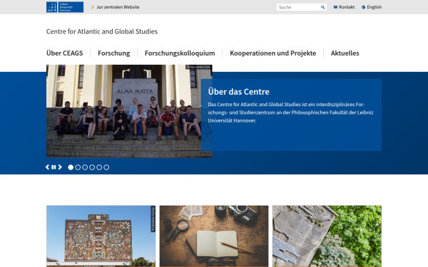Open the zur zentralen Website link
428x267 pixels.
pos(118,7)
